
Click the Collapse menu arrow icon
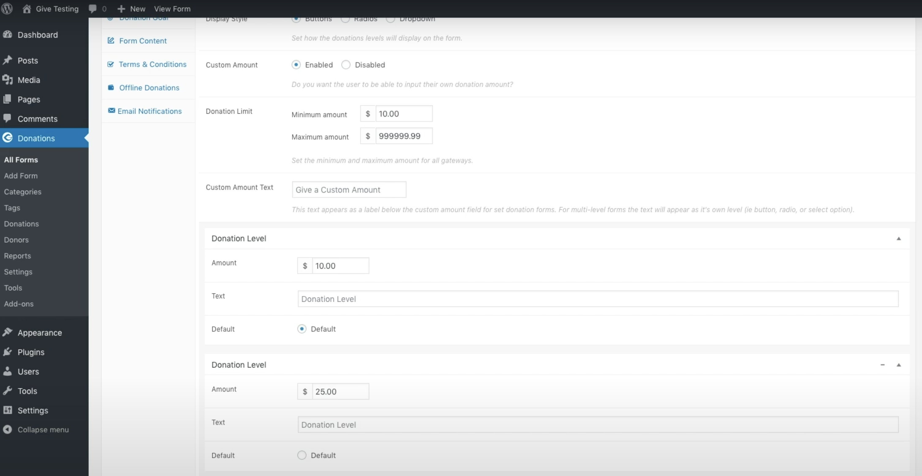(x=8, y=429)
